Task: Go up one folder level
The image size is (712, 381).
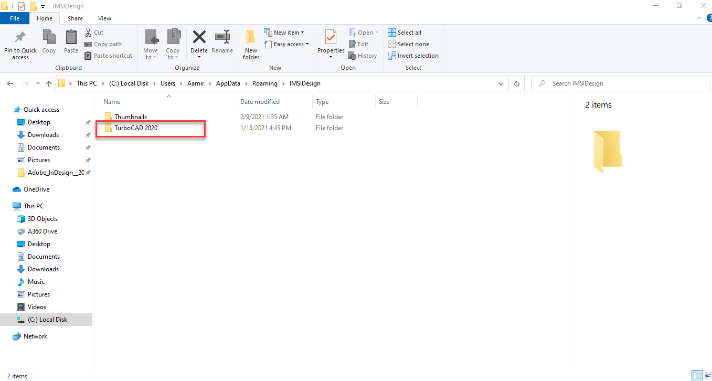Action: pos(49,83)
